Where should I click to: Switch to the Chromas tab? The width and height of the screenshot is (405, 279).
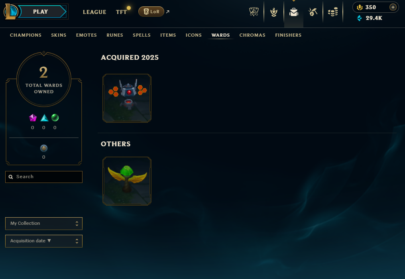252,35
